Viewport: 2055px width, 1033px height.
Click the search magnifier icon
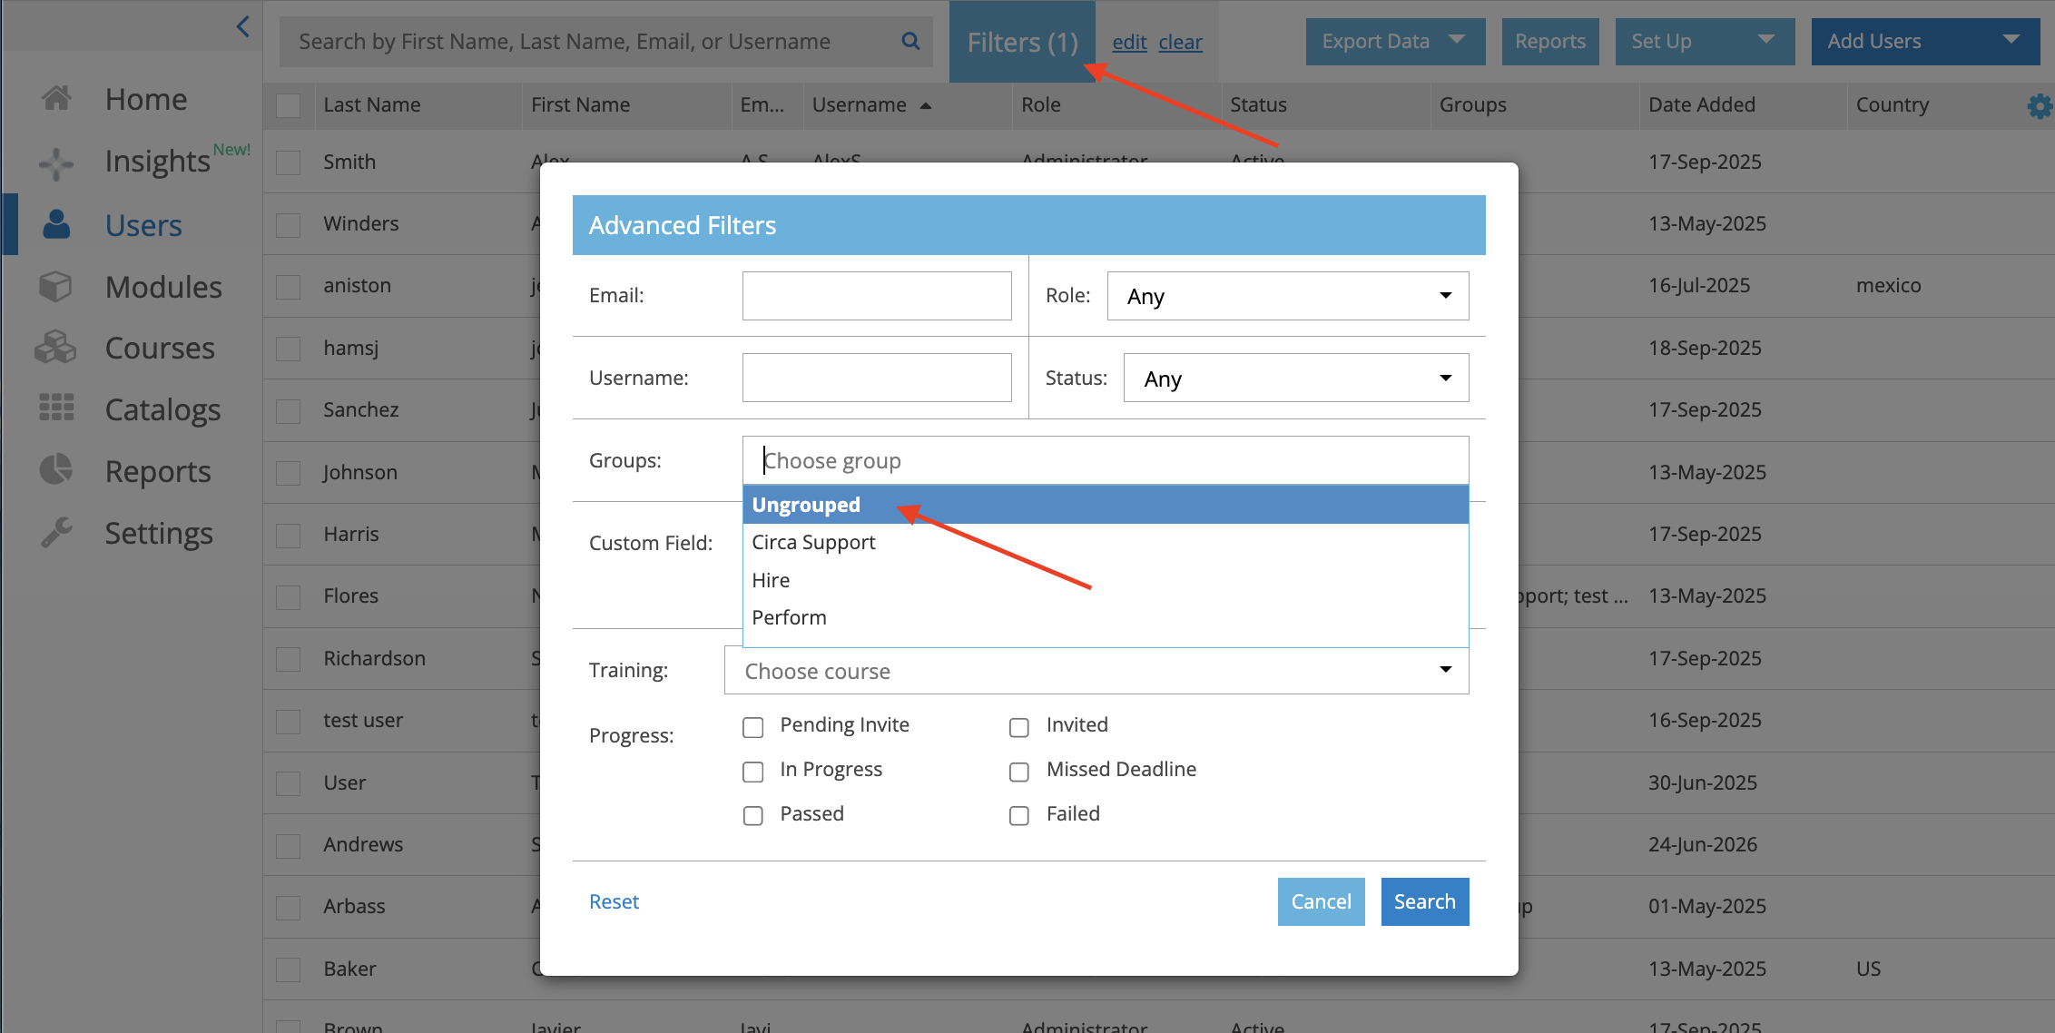[910, 42]
